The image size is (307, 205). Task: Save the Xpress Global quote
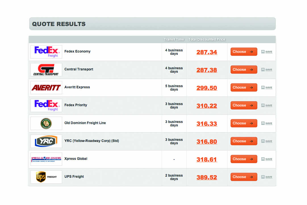tap(267, 159)
